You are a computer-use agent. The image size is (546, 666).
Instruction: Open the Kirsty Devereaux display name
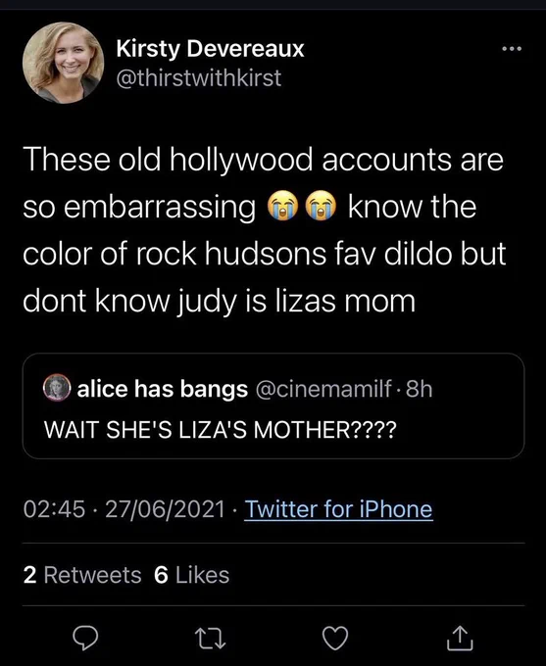[x=210, y=49]
